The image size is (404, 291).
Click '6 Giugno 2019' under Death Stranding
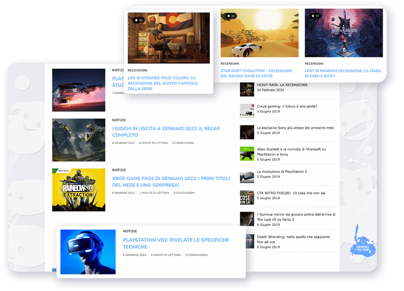tap(268, 247)
